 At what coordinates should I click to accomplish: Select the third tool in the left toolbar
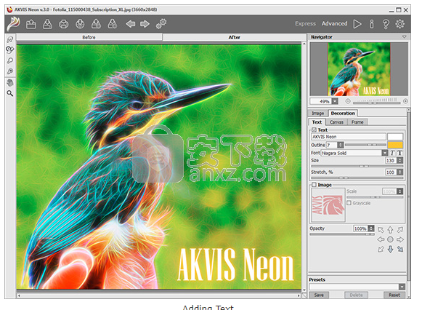coord(10,60)
